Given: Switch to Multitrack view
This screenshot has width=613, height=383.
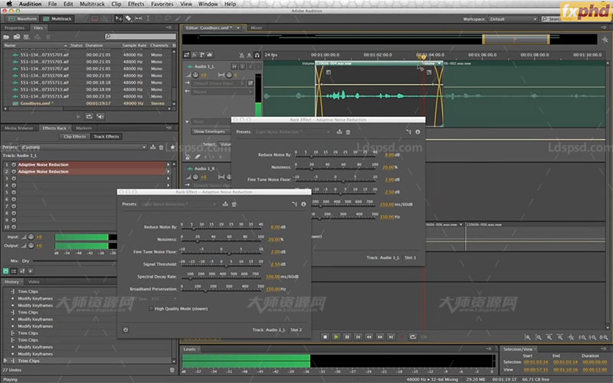Looking at the screenshot, I should (57, 18).
